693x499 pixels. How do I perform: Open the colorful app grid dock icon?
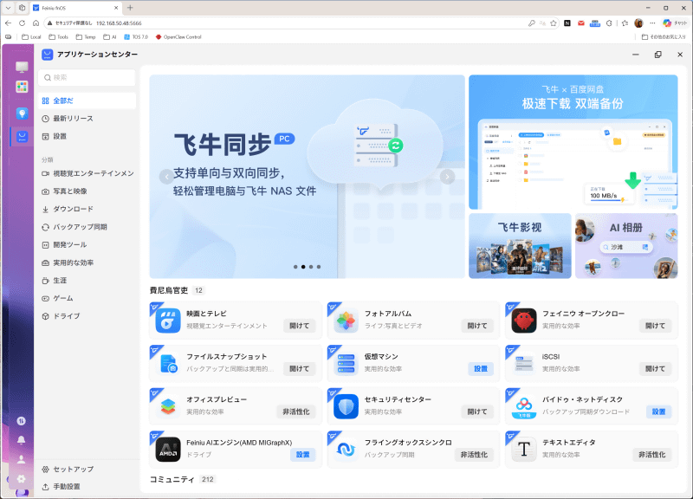[22, 86]
